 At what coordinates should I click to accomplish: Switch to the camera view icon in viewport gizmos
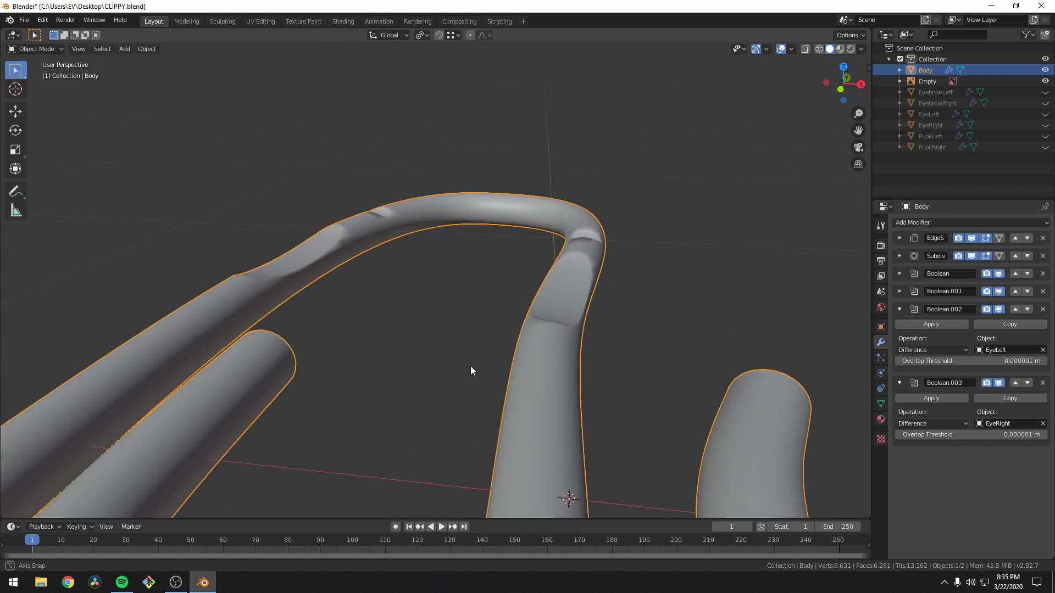(x=858, y=147)
